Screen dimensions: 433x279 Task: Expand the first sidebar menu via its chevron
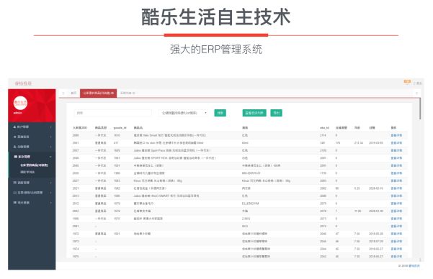(x=51, y=127)
